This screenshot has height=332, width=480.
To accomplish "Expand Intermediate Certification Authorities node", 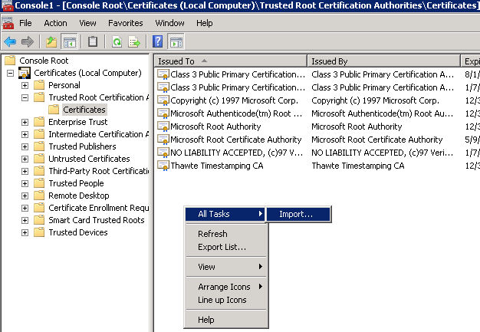I will pyautogui.click(x=25, y=134).
